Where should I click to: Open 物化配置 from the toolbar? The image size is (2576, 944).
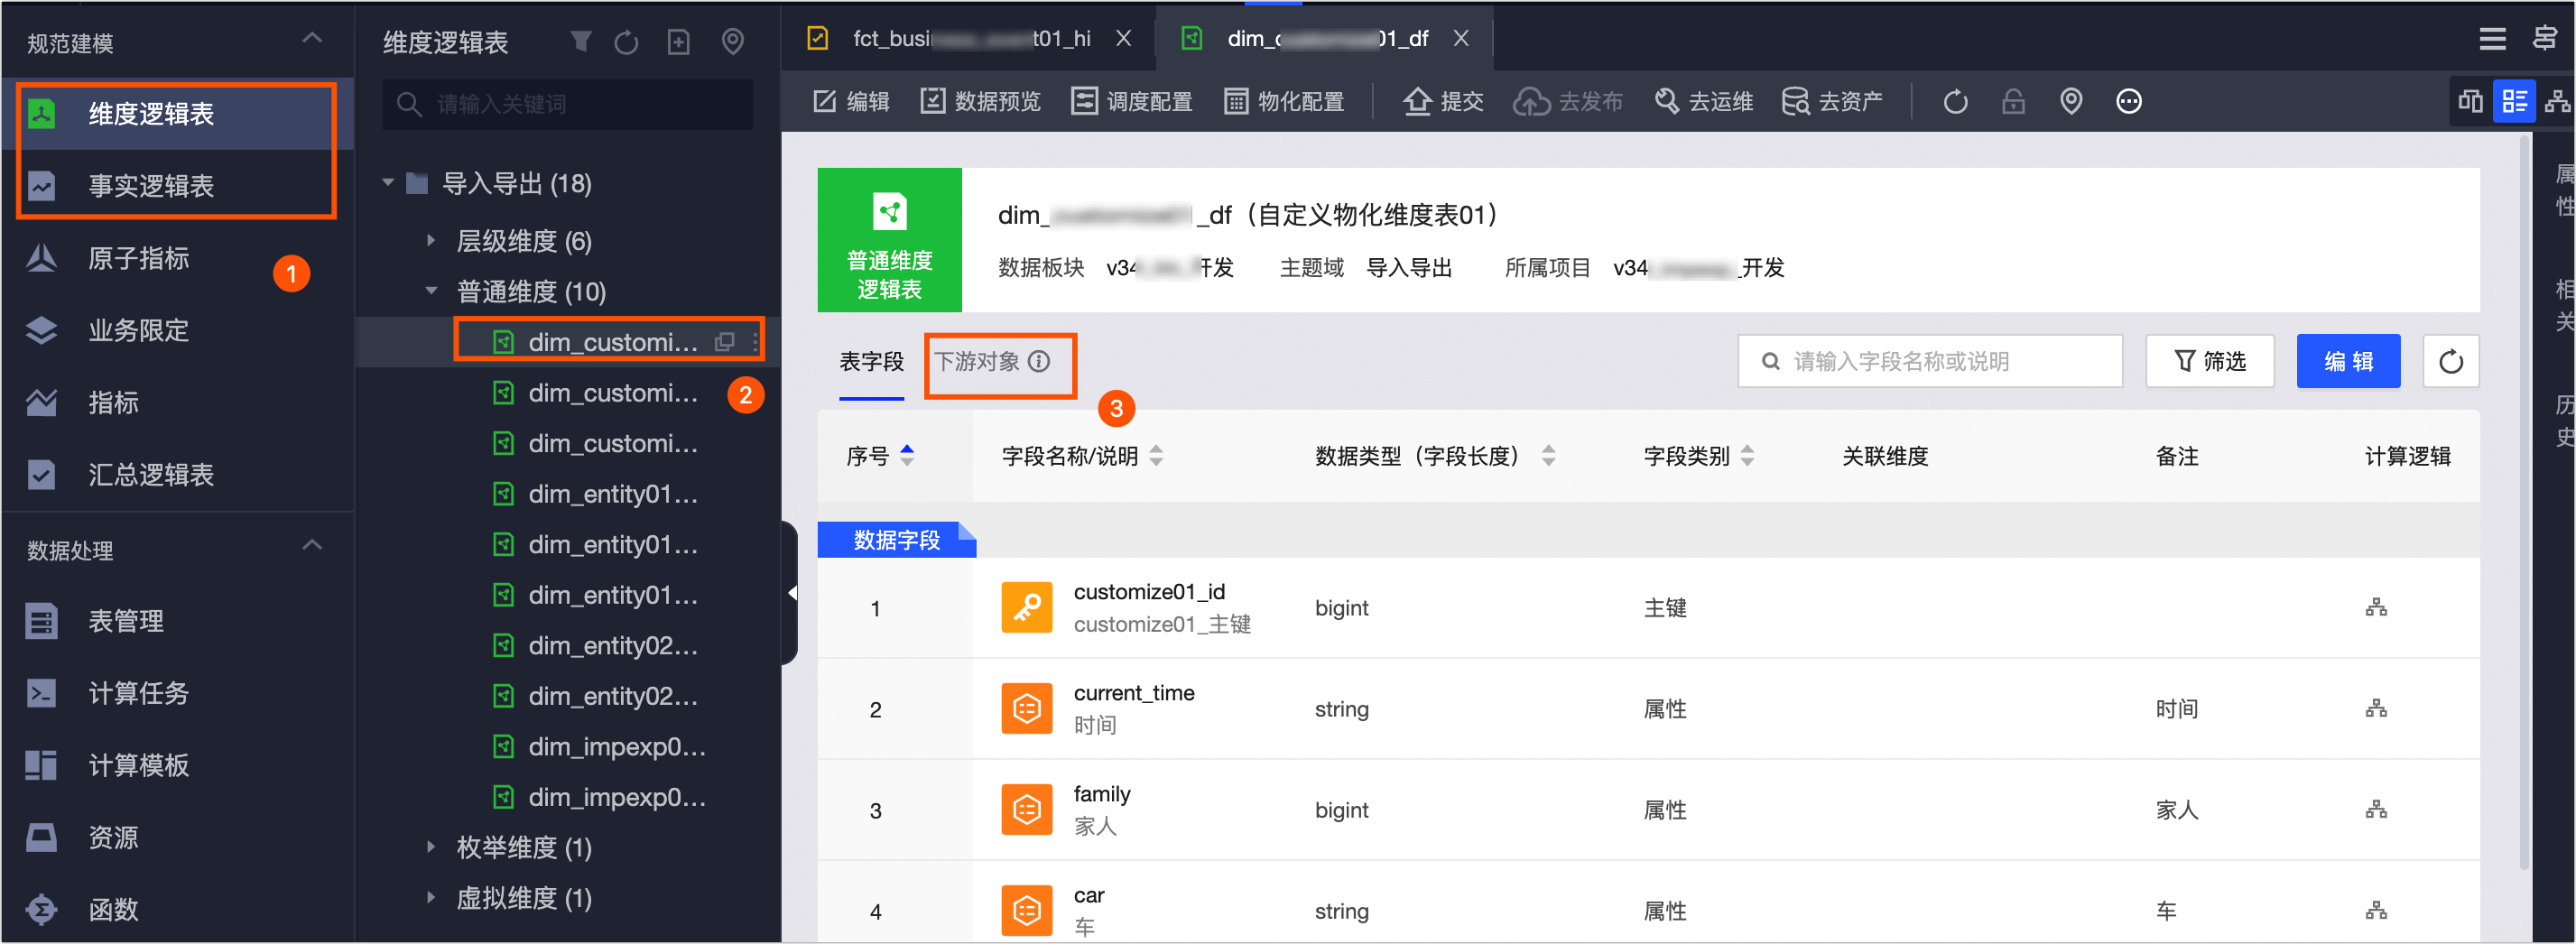tap(1284, 101)
